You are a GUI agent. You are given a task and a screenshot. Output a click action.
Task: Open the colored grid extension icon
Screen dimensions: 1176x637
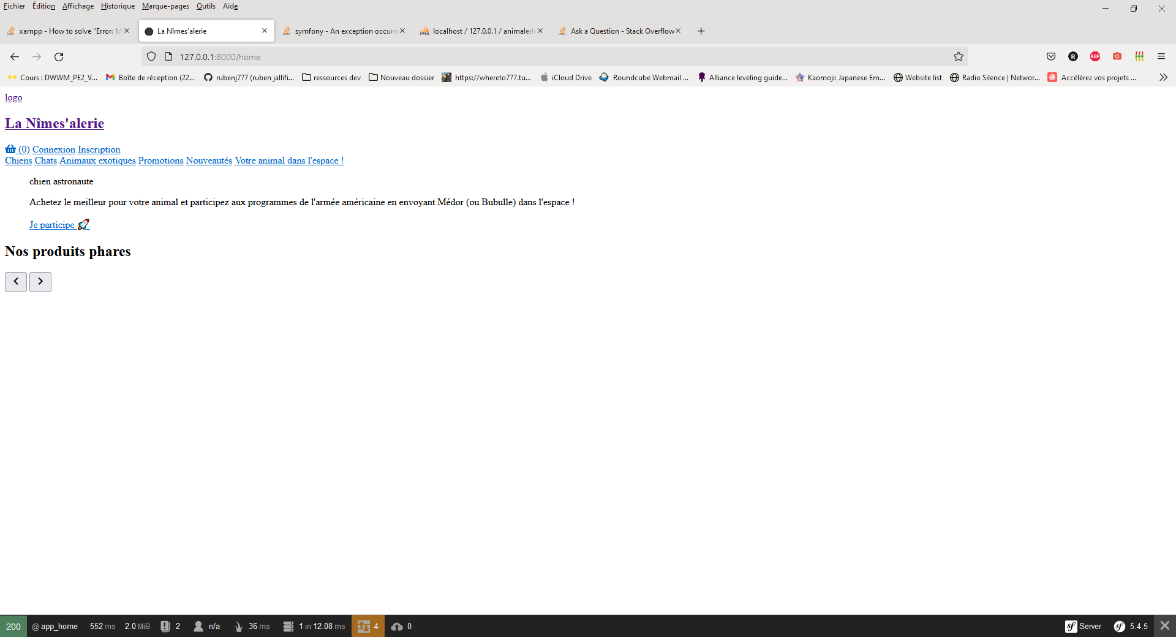1139,56
